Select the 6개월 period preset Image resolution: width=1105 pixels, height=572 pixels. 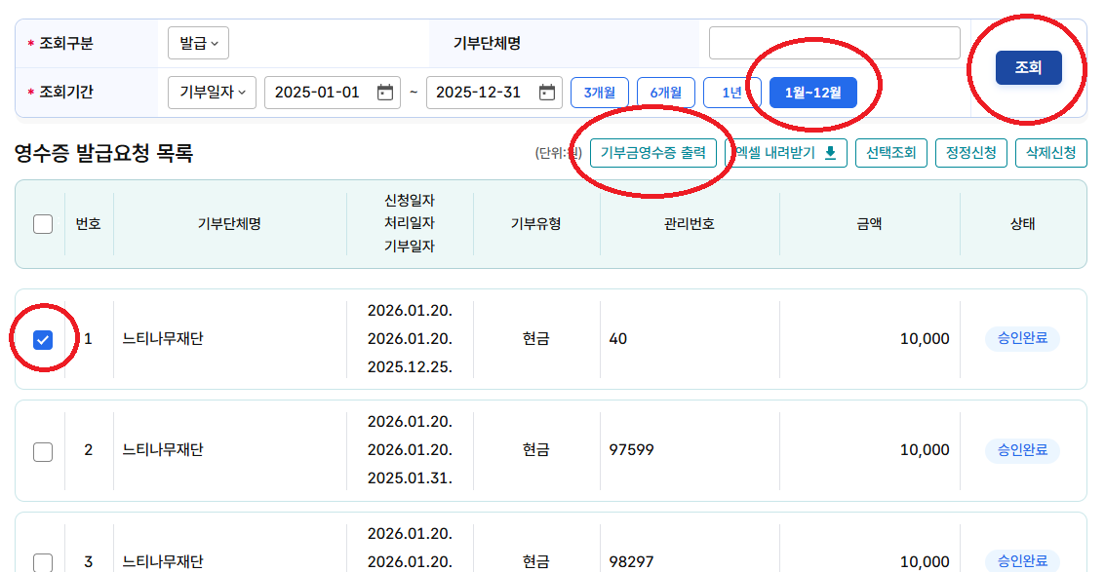point(665,93)
